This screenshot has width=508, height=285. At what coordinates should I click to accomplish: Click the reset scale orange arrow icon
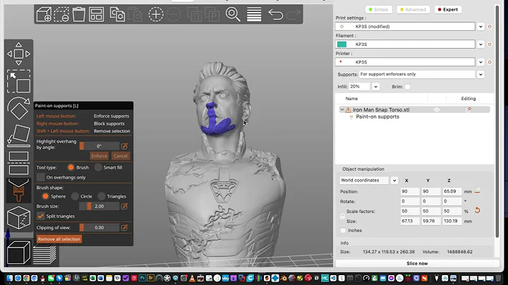click(x=477, y=210)
